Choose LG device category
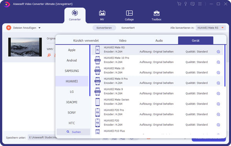This screenshot has width=231, height=146. tap(72, 92)
